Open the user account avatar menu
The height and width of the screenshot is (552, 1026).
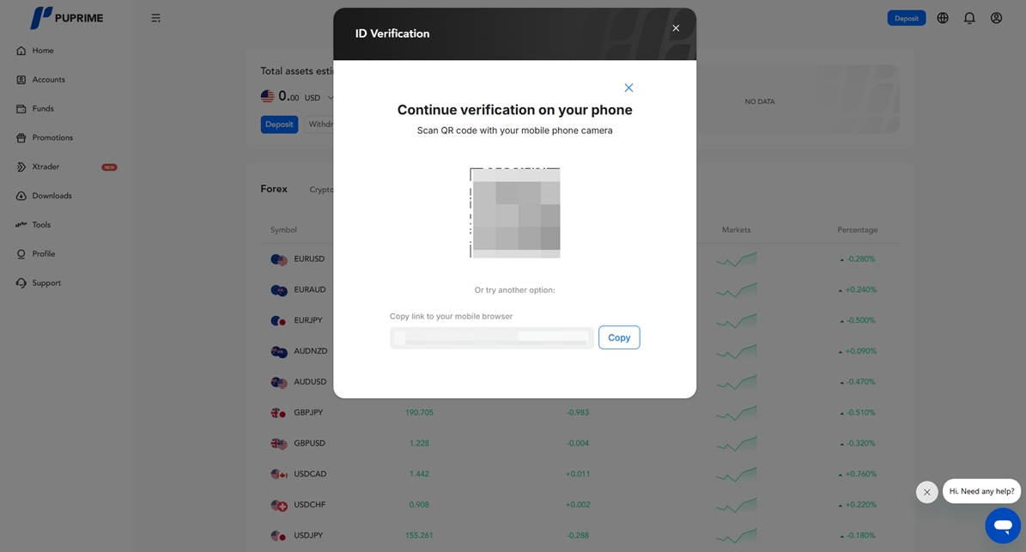[x=996, y=18]
